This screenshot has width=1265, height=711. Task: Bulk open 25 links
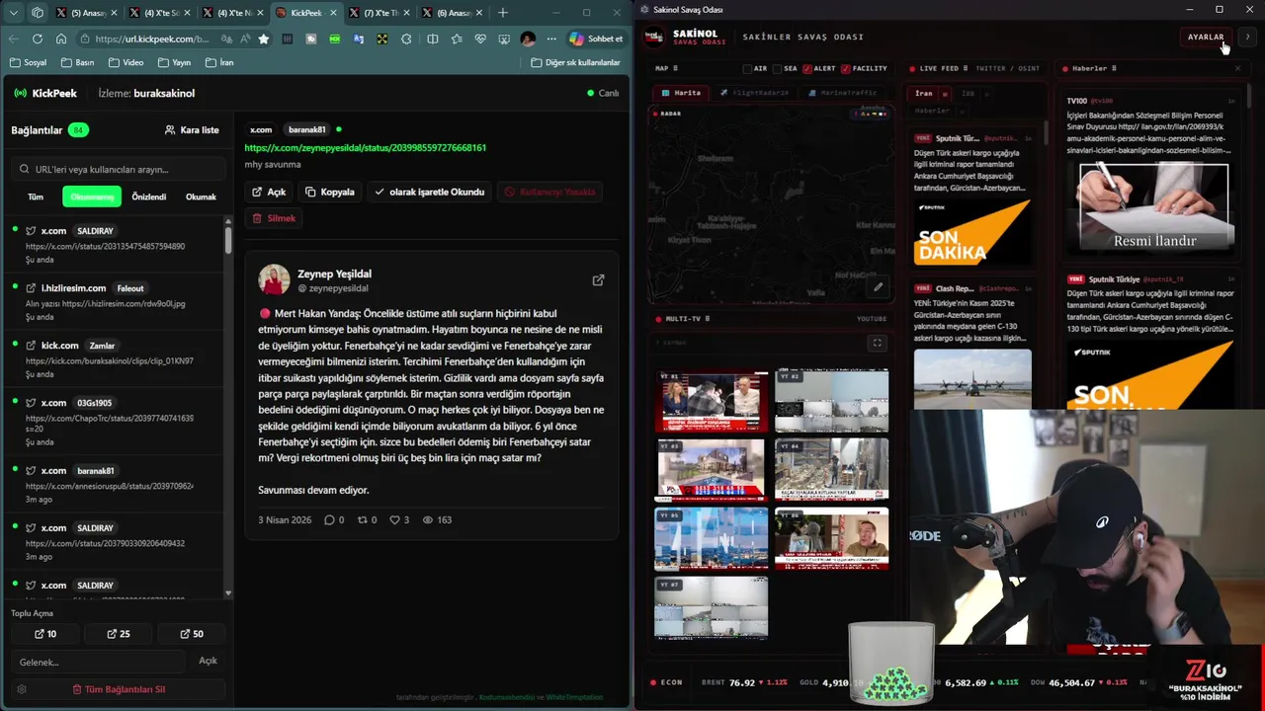118,634
